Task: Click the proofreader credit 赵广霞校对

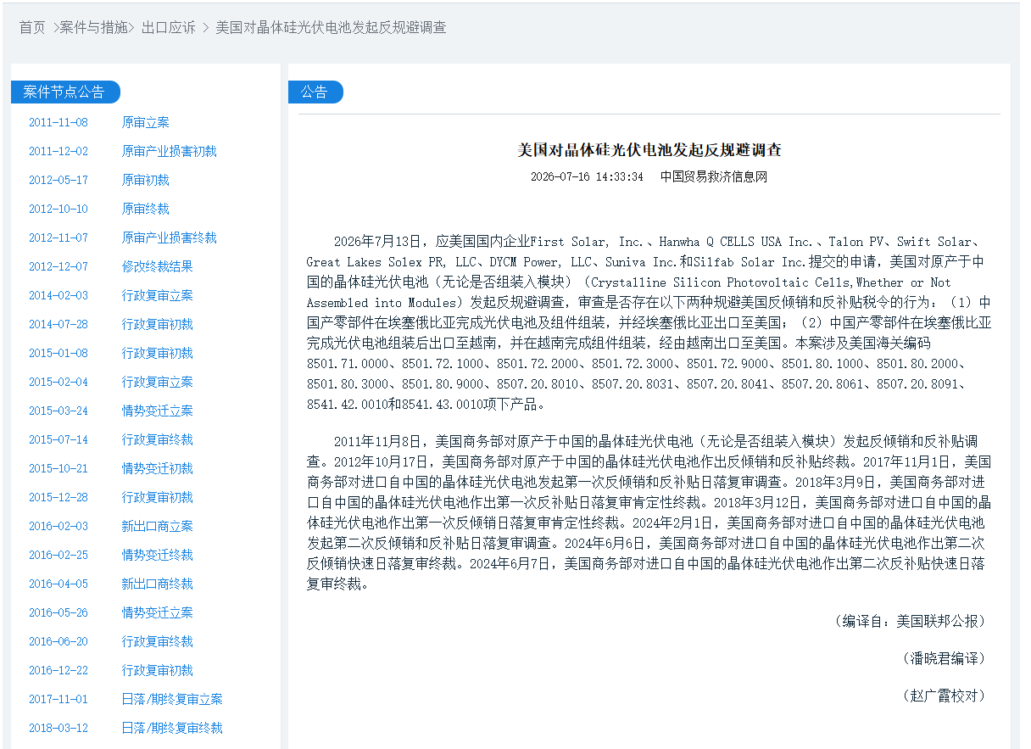Action: [945, 696]
